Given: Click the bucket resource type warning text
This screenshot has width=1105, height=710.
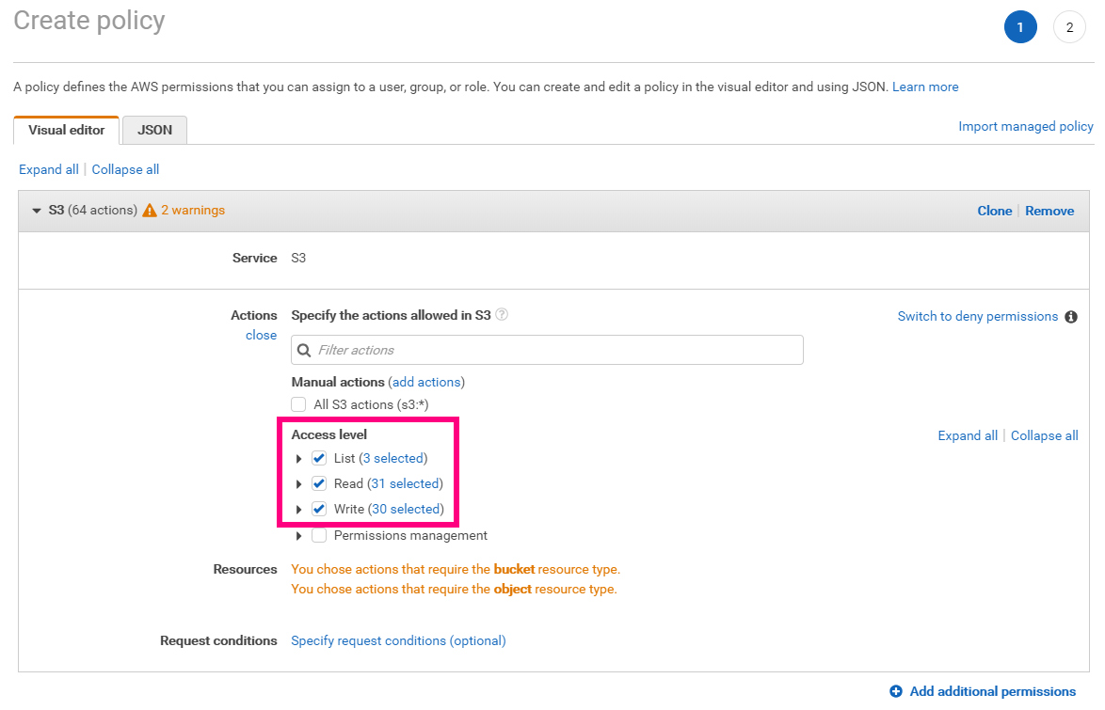Looking at the screenshot, I should click(x=456, y=569).
